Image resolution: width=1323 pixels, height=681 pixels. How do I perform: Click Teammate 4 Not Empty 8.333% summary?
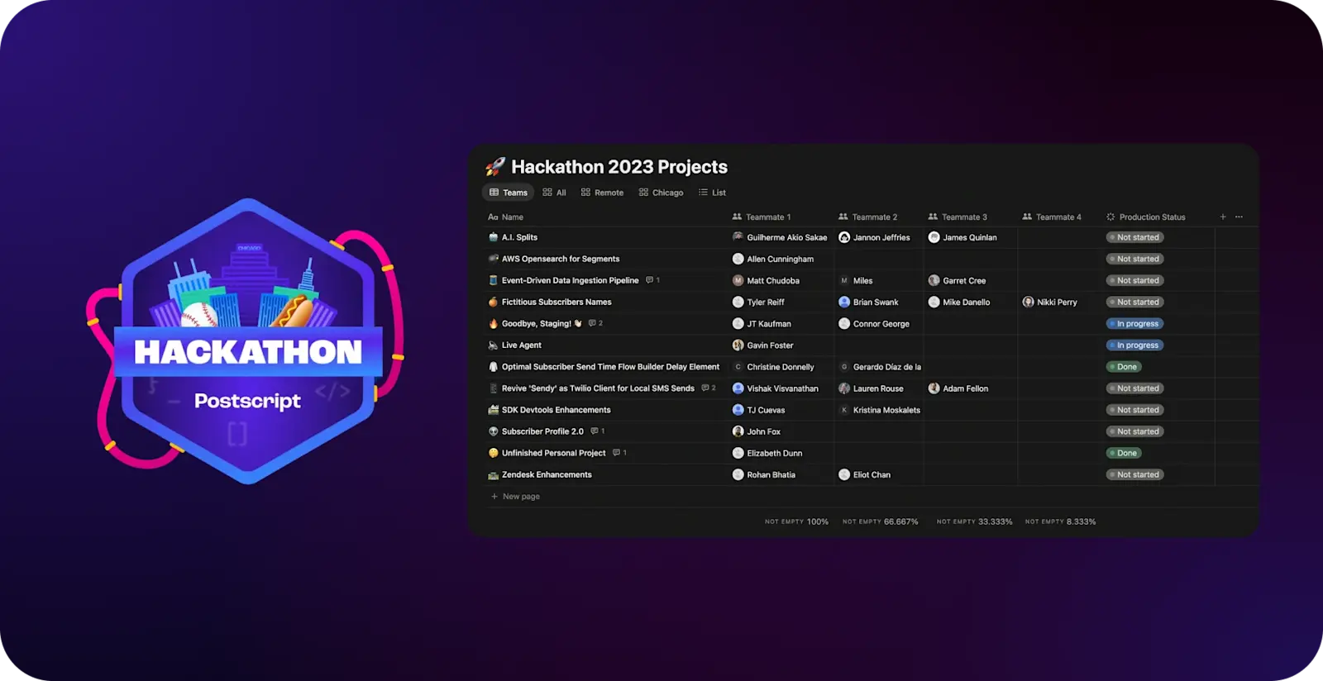1060,521
